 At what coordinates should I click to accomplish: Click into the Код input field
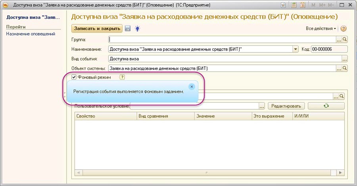tap(329, 49)
